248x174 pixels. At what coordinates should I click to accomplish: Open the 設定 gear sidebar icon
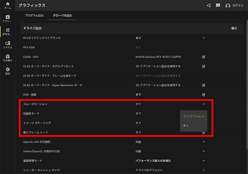click(x=8, y=71)
